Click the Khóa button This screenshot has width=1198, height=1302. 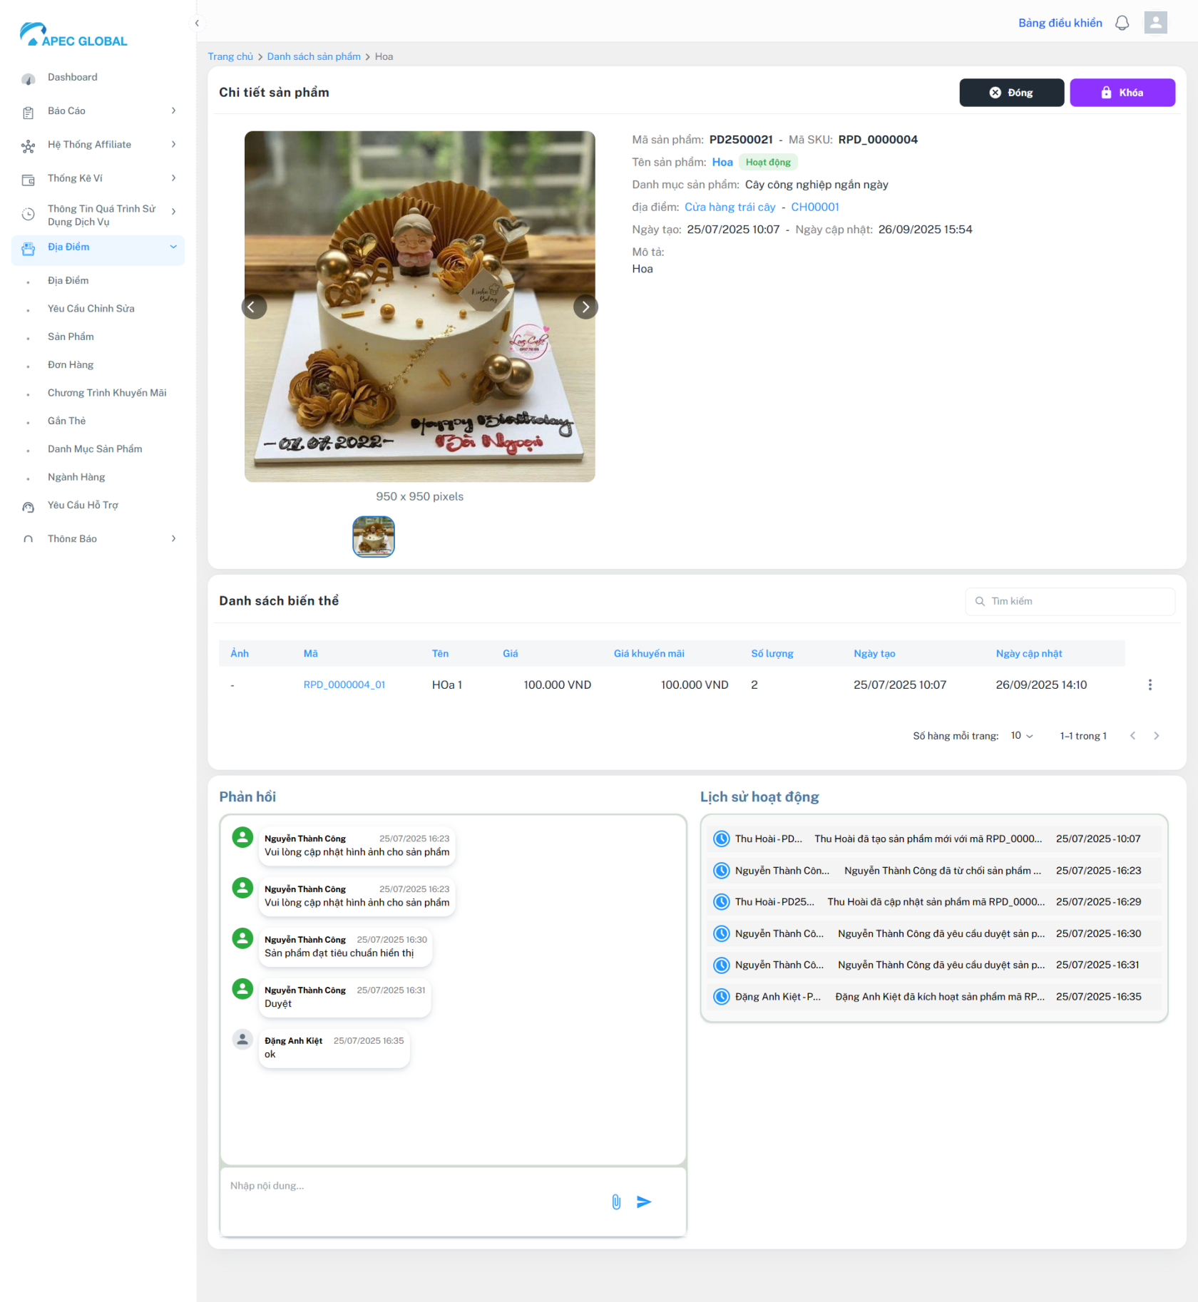pos(1122,93)
